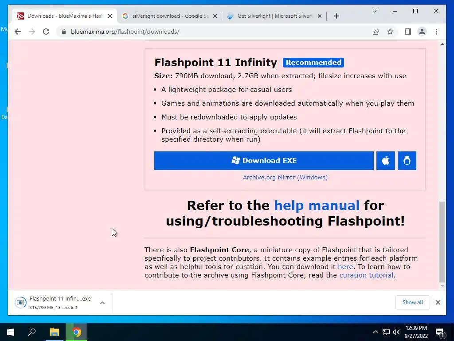Click the page vertical scrollbar thumb
Screen dimensions: 454x341
point(442,242)
